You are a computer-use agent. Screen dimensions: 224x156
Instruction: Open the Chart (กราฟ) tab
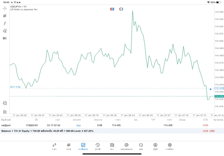point(69,147)
